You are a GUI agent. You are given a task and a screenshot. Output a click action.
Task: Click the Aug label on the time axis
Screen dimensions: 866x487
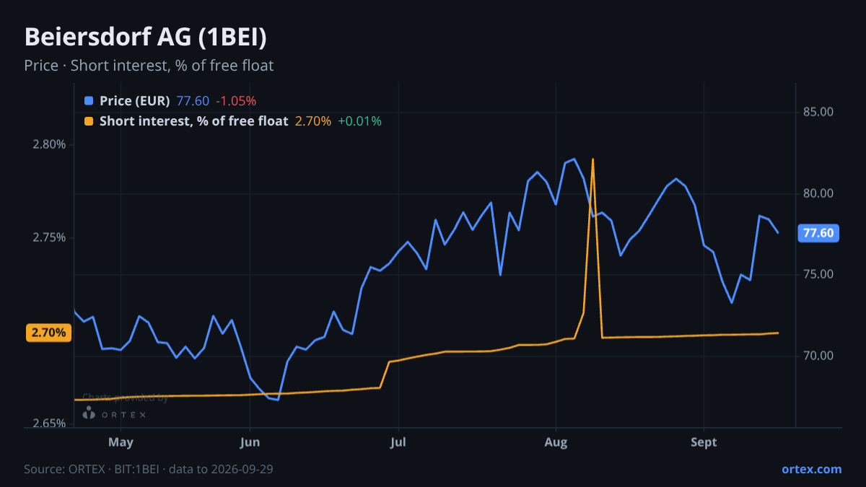[556, 442]
